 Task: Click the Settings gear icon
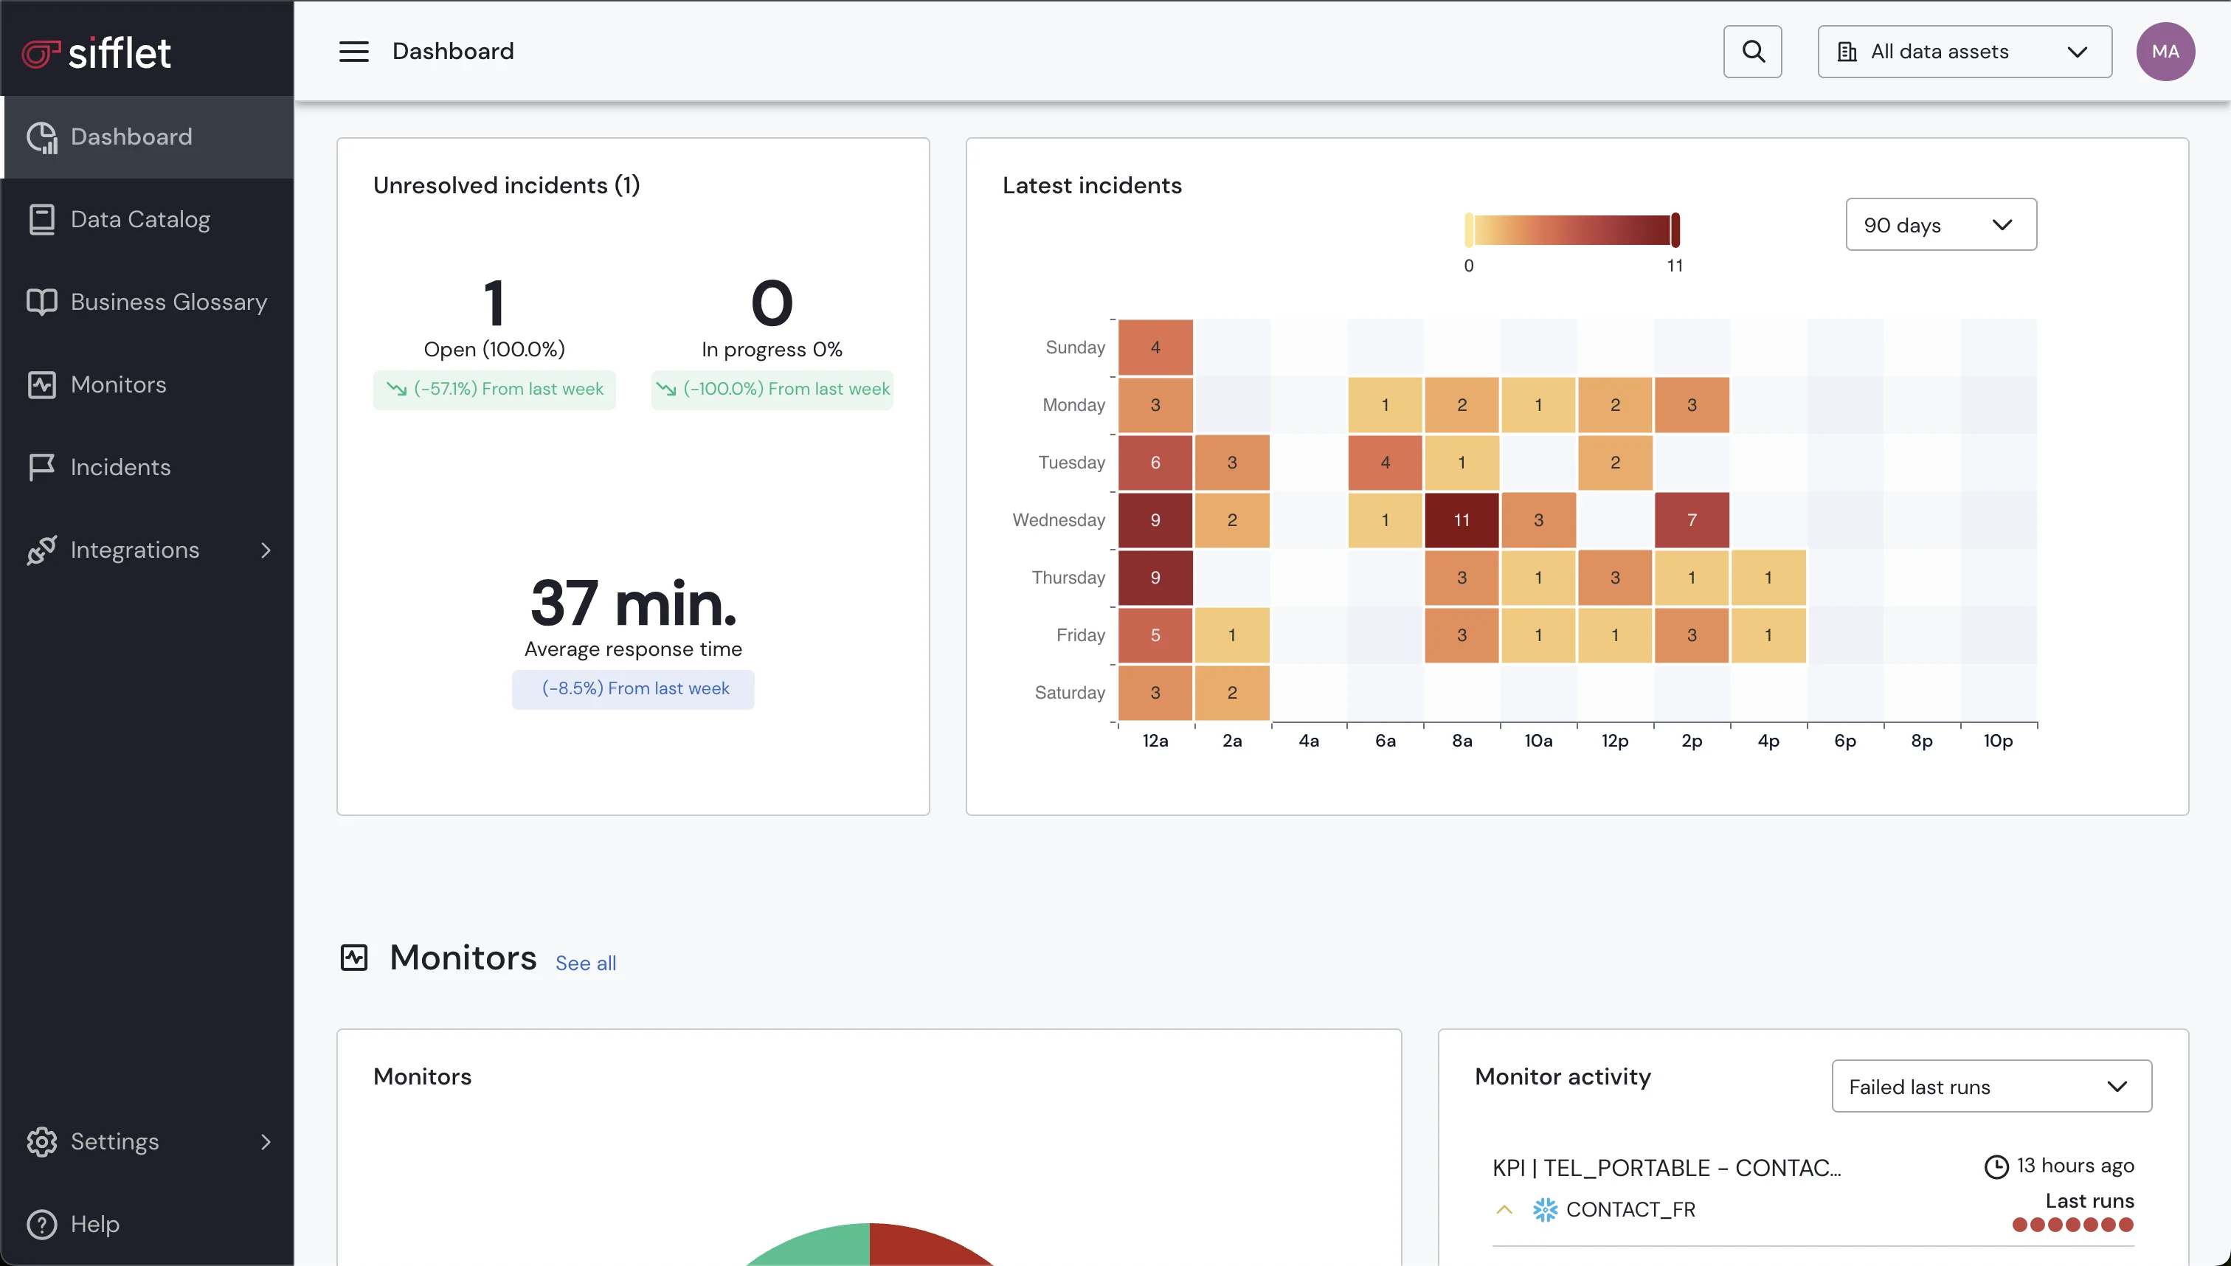point(42,1141)
